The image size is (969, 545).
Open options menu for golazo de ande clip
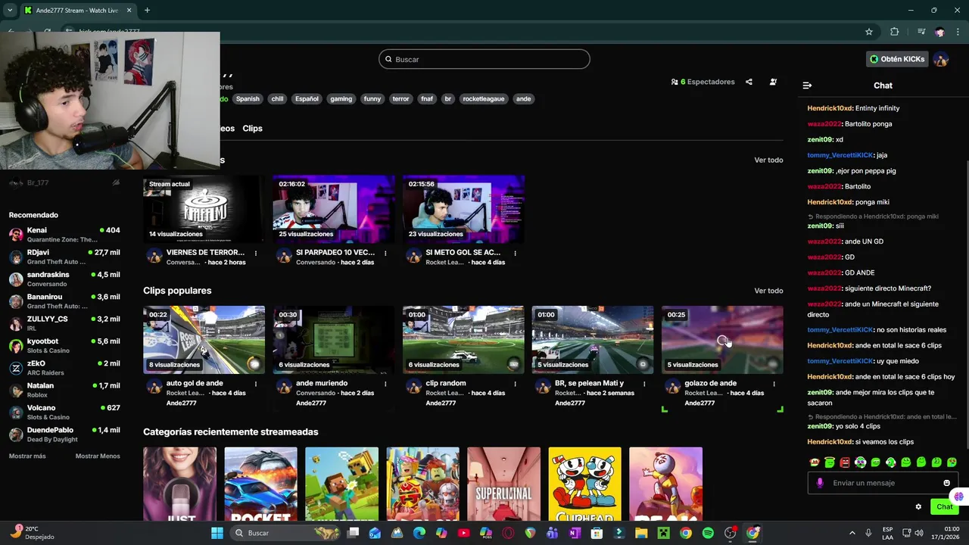[x=774, y=385]
